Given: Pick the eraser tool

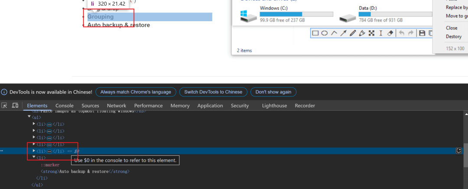Looking at the screenshot, I should coord(390,33).
